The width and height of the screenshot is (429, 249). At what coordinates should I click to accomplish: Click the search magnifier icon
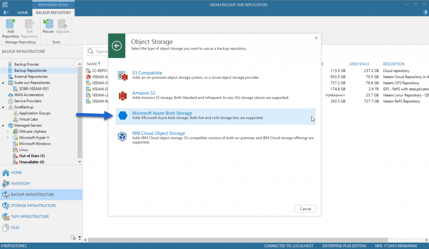click(x=90, y=51)
